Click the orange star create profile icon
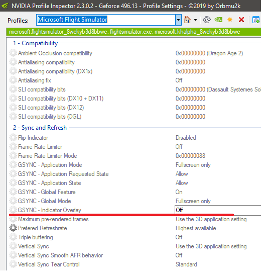Image resolution: width=268 pixels, height=278 pixels. click(x=230, y=20)
